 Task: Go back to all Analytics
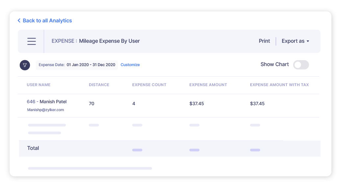47,21
